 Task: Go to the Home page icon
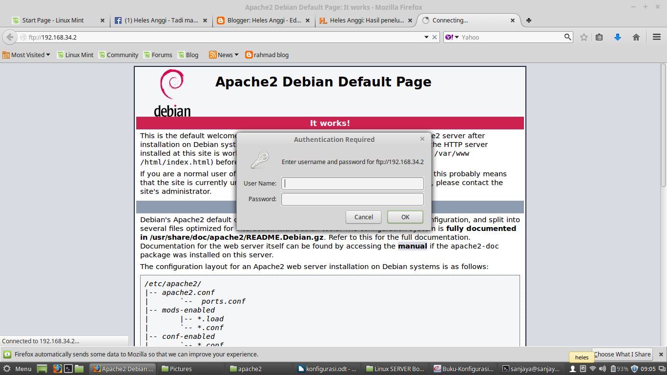pos(636,37)
